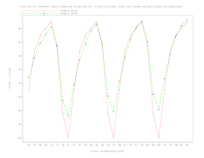204x158 pixels.
Task: Click the y-axis tick label 63
Action: click(20, 124)
